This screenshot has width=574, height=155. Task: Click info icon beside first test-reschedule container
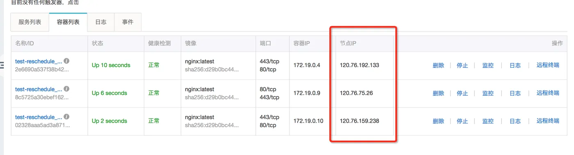[66, 61]
